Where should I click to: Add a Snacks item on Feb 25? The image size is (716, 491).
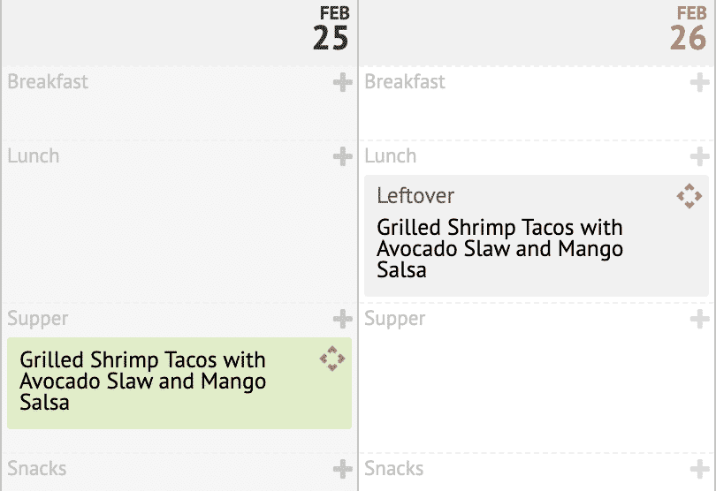point(342,469)
